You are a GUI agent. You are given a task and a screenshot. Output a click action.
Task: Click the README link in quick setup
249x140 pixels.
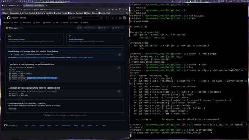(74, 58)
